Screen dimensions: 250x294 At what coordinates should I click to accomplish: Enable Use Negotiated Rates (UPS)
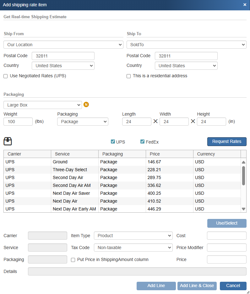coord(6,76)
